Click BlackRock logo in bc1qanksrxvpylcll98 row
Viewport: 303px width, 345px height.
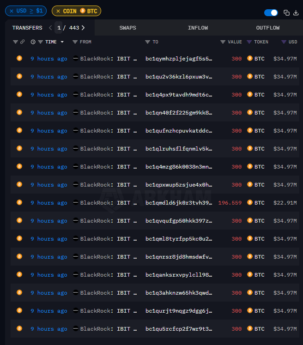point(76,275)
